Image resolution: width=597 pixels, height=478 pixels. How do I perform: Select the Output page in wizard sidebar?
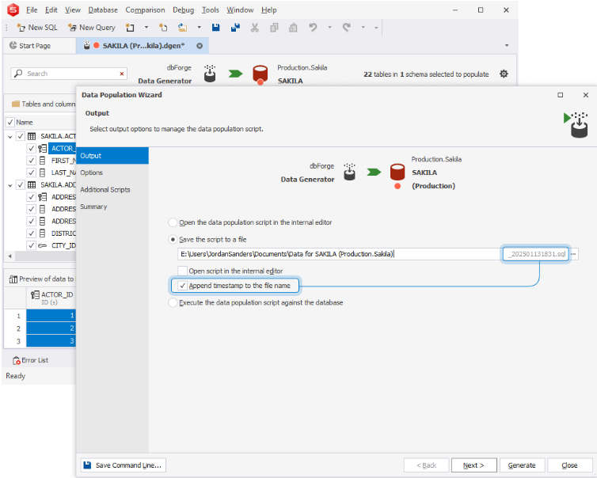coord(112,156)
